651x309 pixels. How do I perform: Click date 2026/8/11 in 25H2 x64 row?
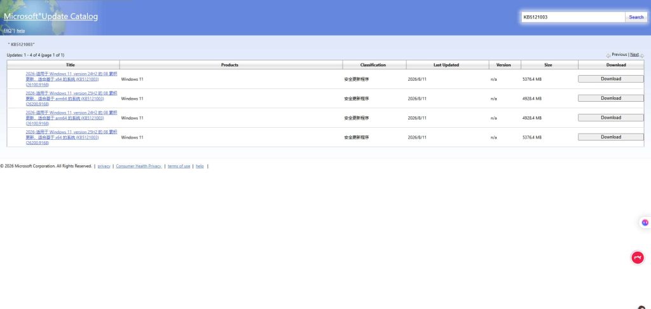(417, 137)
